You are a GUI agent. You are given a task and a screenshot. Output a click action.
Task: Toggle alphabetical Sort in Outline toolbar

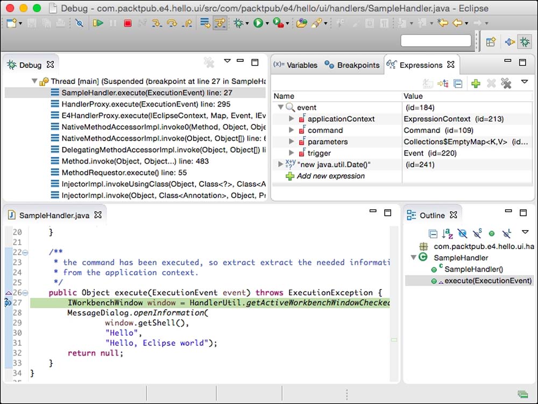[448, 233]
